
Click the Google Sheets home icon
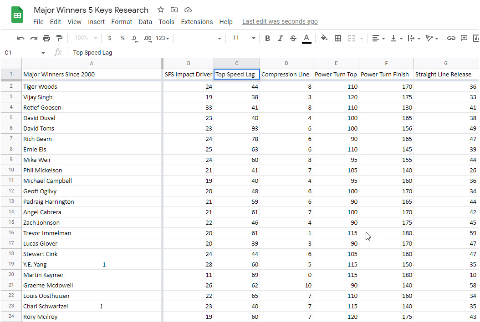(x=17, y=14)
